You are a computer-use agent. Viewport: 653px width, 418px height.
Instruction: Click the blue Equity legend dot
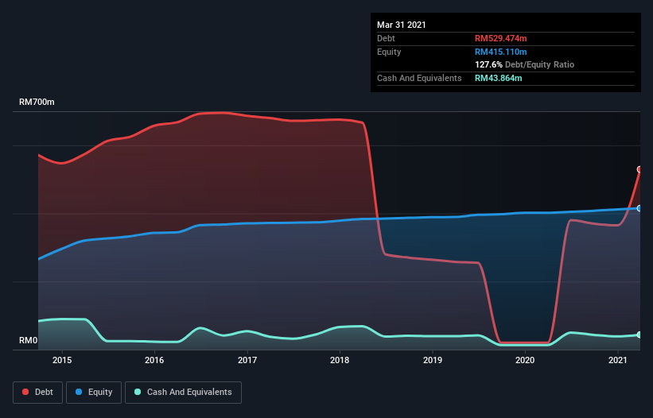[79, 392]
